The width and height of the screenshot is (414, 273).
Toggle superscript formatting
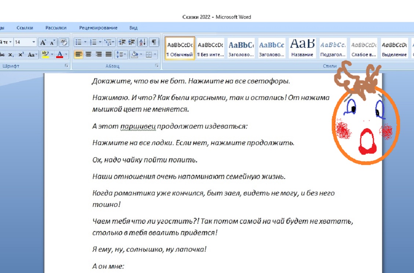[21, 54]
